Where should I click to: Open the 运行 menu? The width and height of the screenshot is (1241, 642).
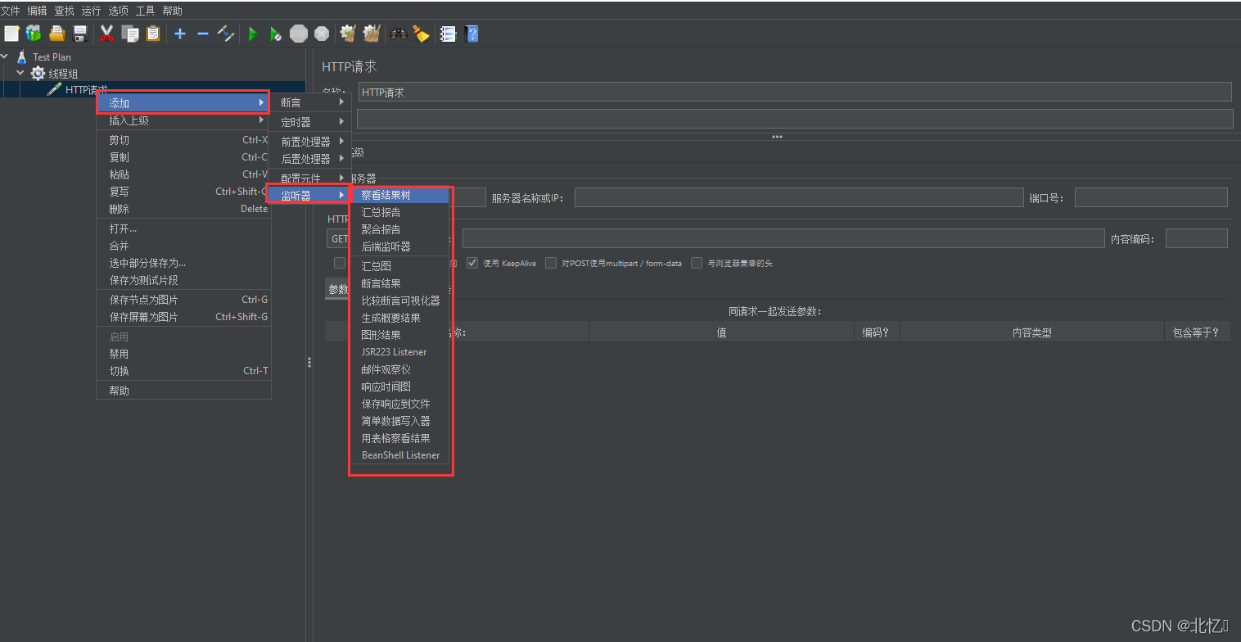[91, 11]
